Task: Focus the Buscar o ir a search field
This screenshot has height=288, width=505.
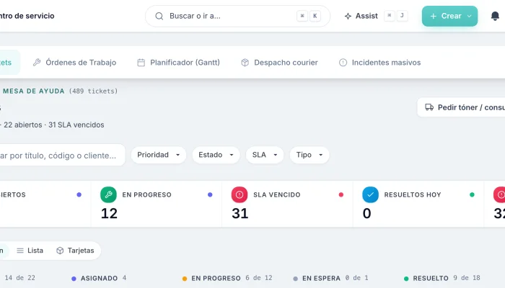Action: coord(237,16)
